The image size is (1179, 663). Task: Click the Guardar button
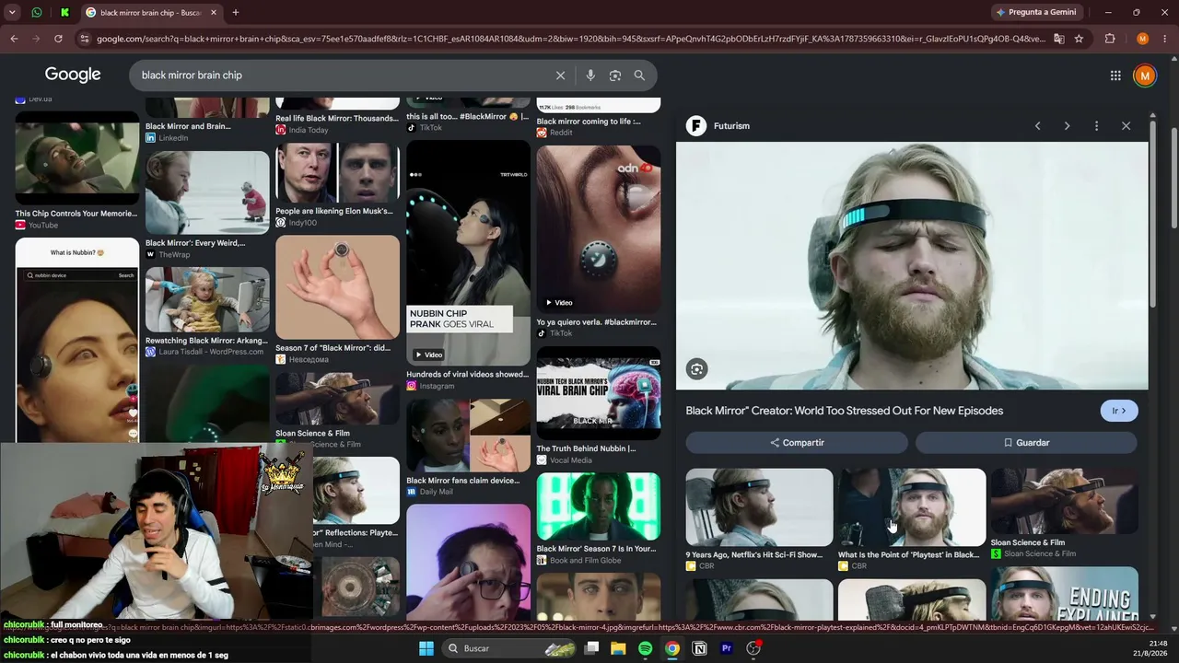(1026, 443)
